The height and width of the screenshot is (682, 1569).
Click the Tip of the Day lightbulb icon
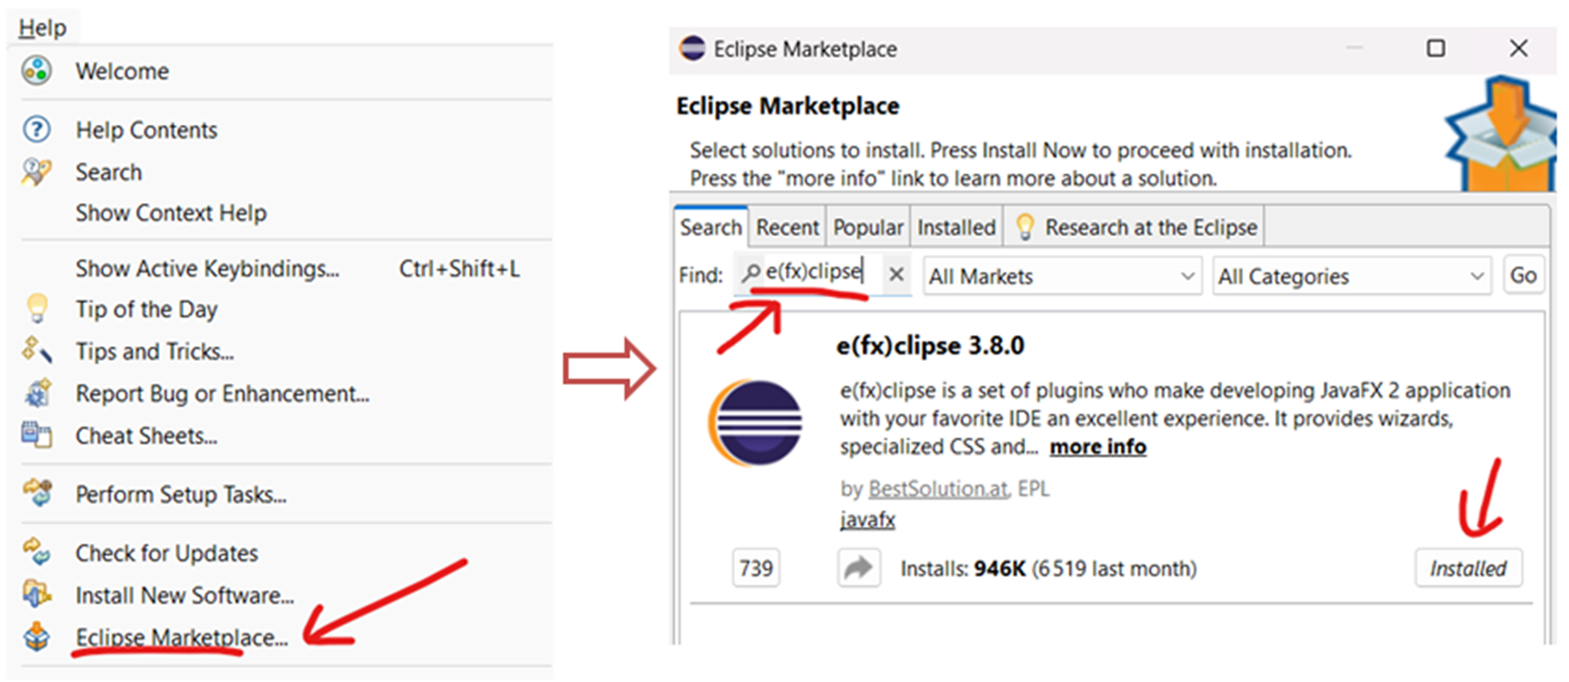[36, 308]
